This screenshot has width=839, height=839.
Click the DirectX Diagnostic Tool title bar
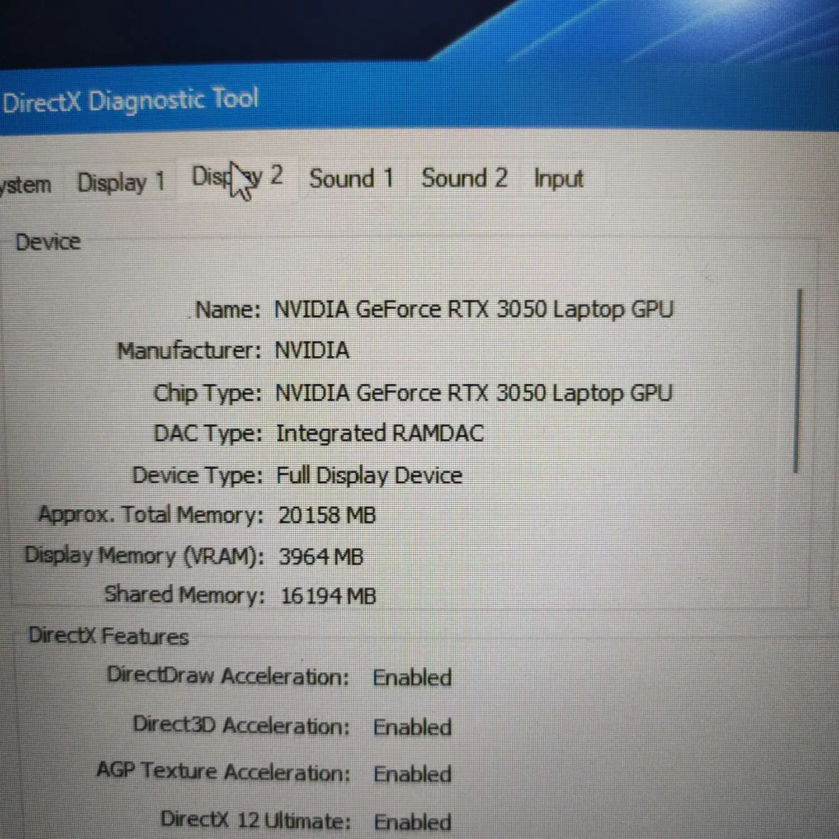(x=419, y=101)
